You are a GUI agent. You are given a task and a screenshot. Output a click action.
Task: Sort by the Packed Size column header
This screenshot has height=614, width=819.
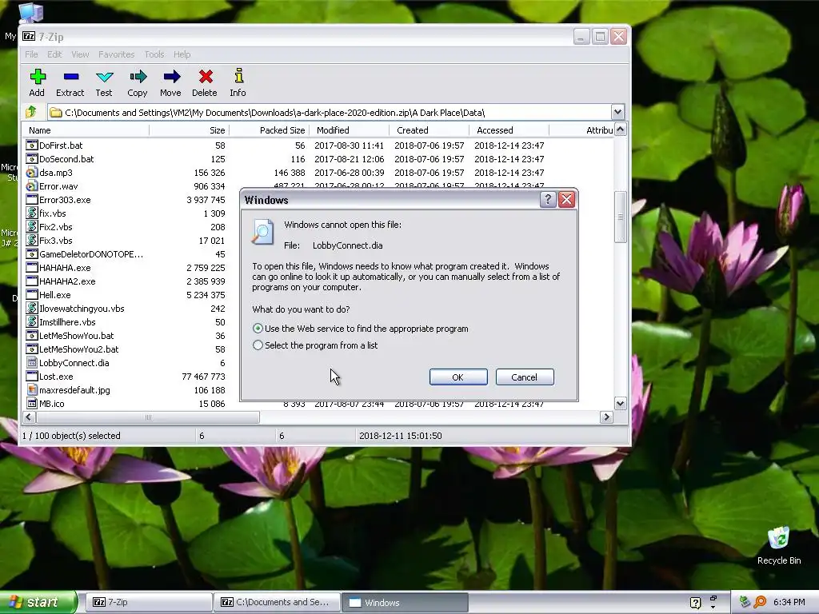pyautogui.click(x=269, y=130)
